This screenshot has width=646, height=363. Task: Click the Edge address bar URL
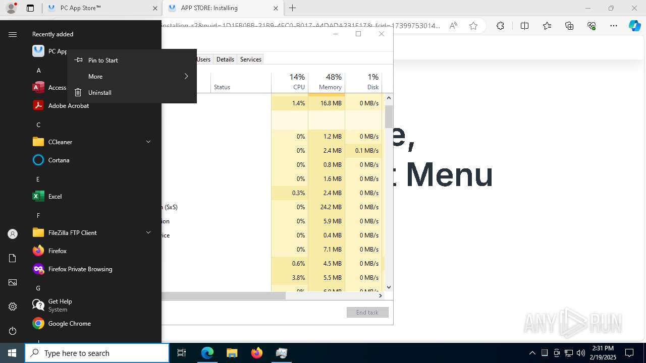coord(301,26)
